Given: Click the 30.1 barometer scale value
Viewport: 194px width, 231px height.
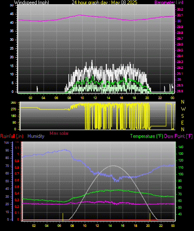Looking at the screenshot, I should pos(180,15).
